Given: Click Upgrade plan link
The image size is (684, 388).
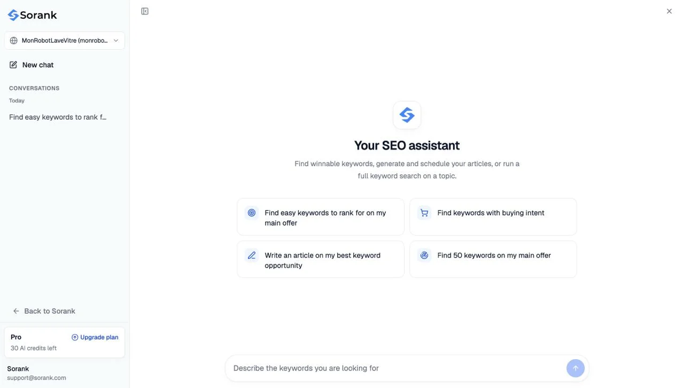Looking at the screenshot, I should click(x=95, y=337).
